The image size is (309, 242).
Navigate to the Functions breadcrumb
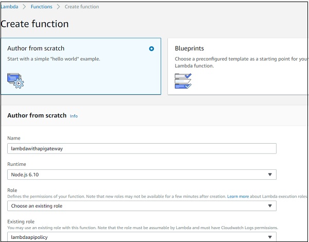pos(41,7)
